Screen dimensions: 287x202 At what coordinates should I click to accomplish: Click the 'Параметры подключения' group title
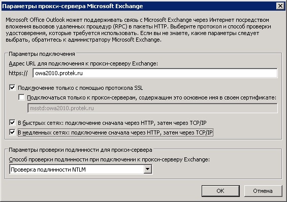[x=42, y=54]
